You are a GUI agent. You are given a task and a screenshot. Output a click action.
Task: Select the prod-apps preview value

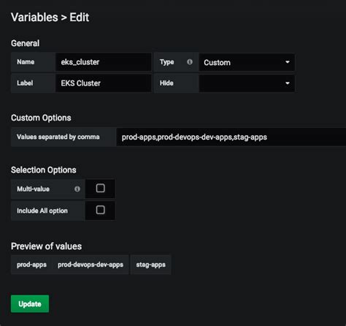point(31,265)
